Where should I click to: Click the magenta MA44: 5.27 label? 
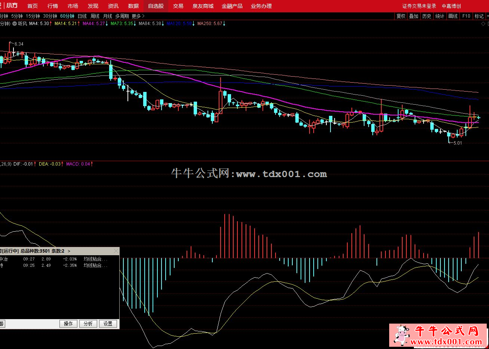[x=95, y=23]
